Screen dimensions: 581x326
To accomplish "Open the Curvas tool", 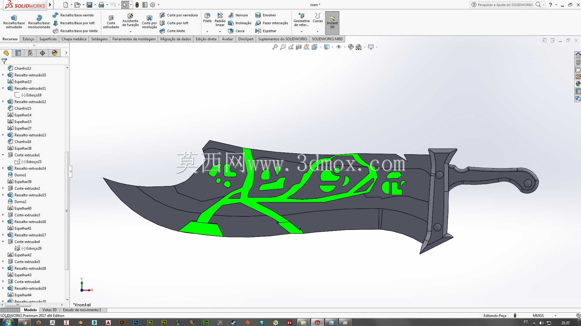I will [x=317, y=18].
